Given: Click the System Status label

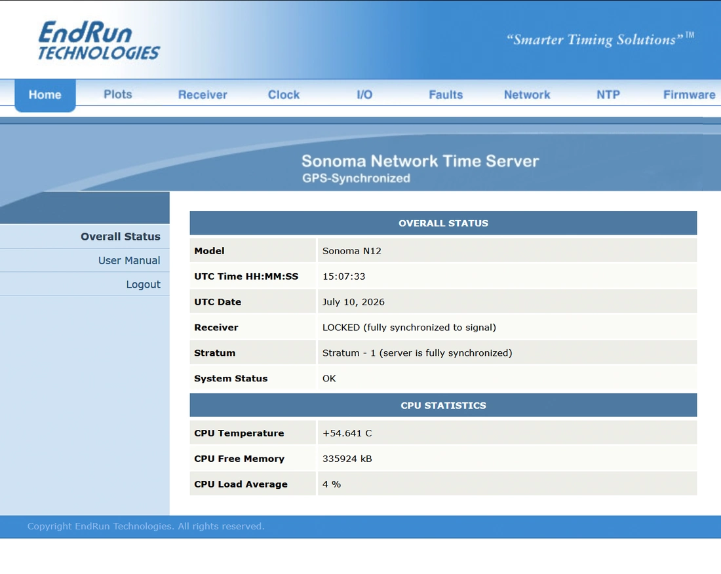Looking at the screenshot, I should tap(231, 379).
